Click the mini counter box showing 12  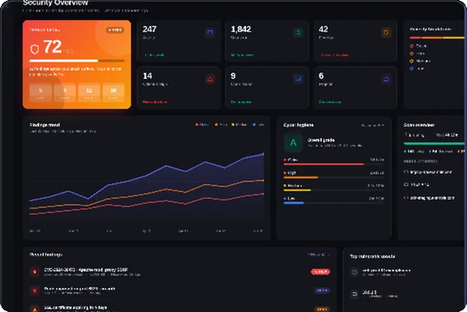click(x=89, y=92)
